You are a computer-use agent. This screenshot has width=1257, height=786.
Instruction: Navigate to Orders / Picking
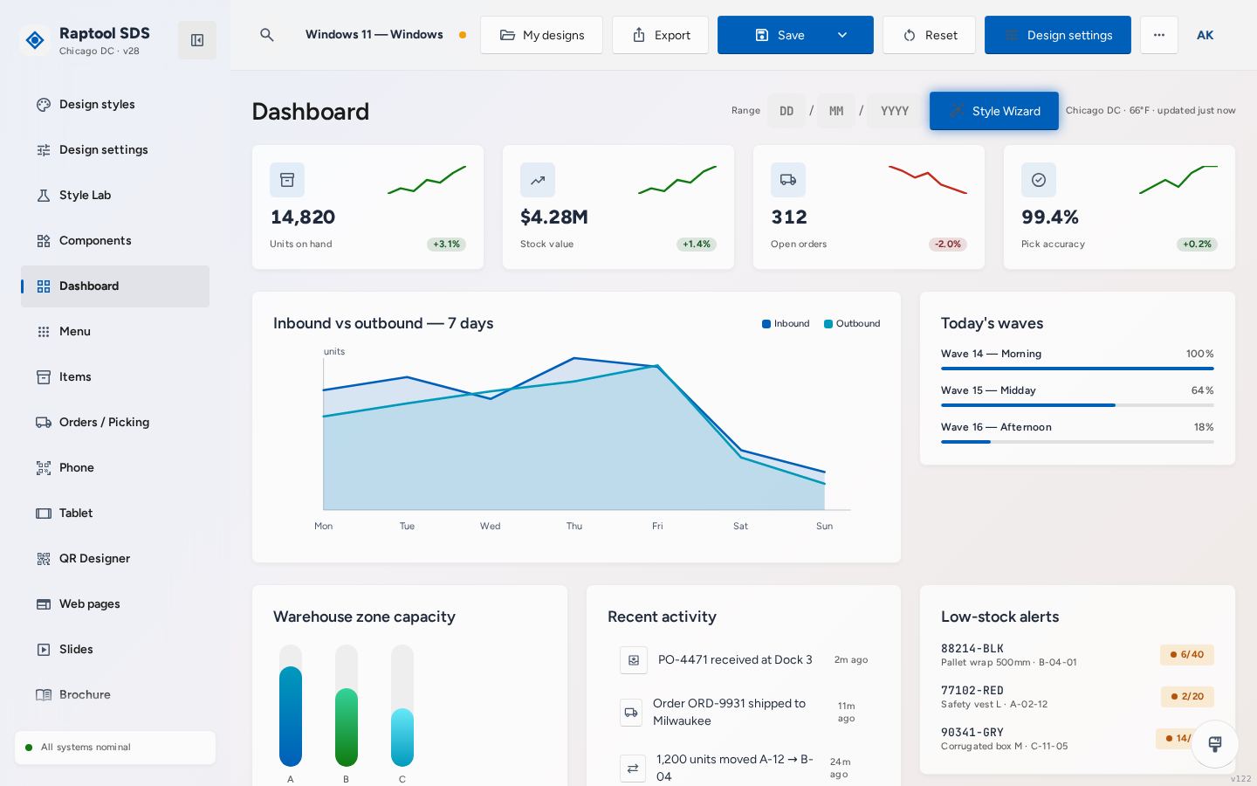tap(115, 423)
